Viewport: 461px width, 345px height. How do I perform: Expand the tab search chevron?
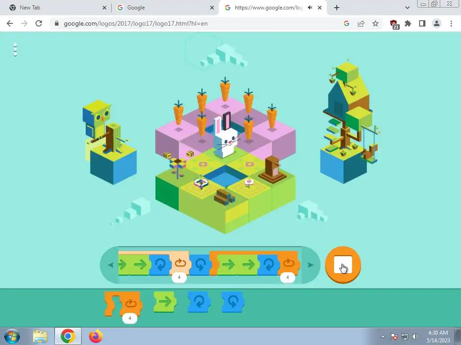click(x=407, y=8)
